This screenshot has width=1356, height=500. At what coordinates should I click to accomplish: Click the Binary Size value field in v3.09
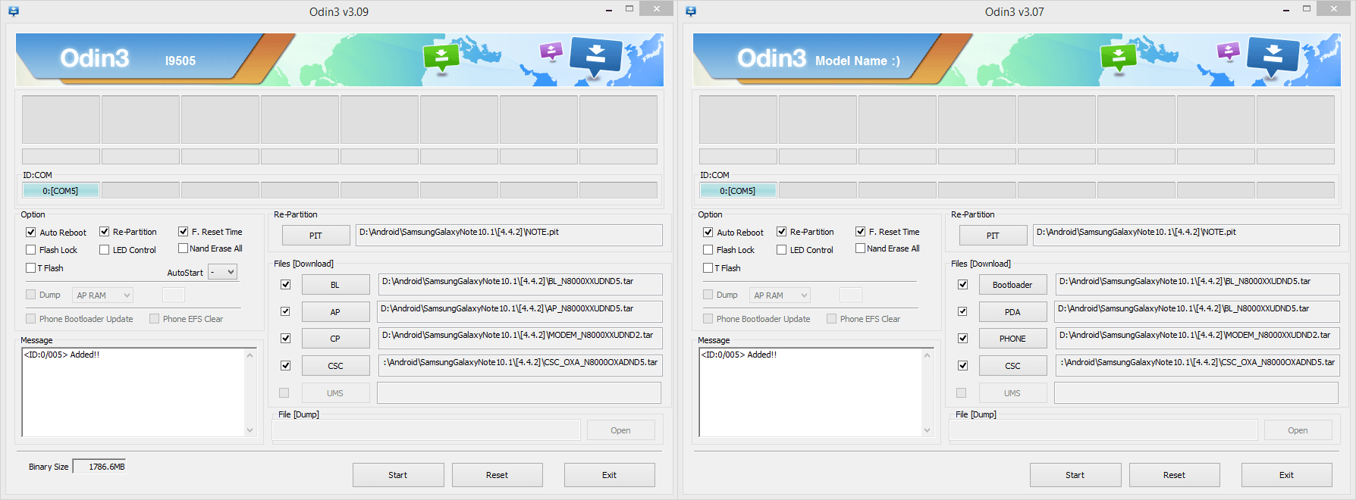tap(99, 467)
